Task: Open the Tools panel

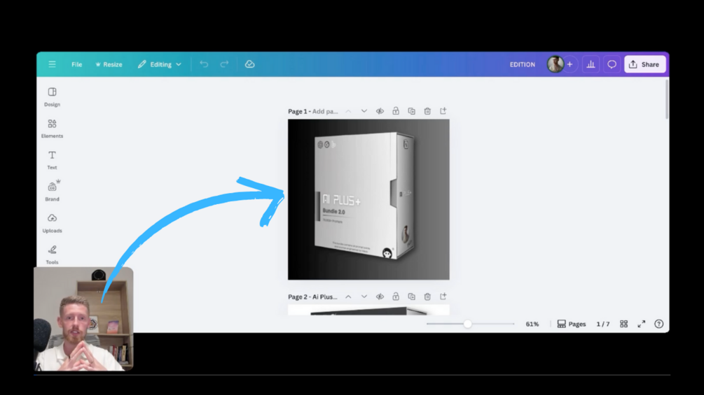Action: 52,254
